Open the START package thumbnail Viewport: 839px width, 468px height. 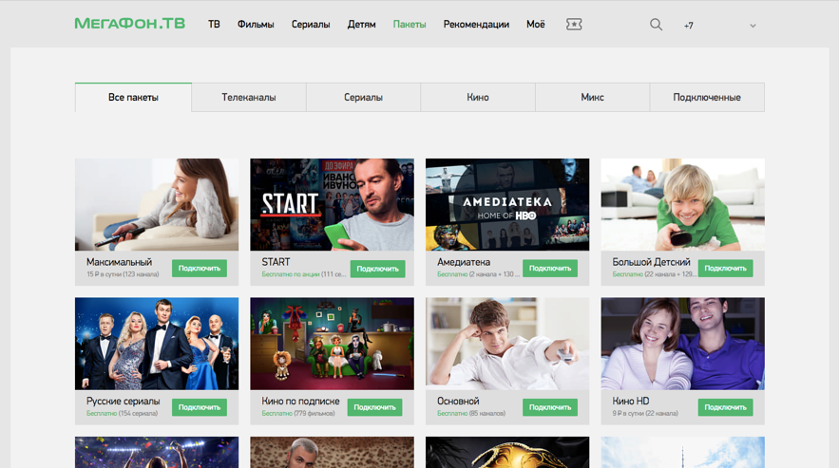pos(333,204)
